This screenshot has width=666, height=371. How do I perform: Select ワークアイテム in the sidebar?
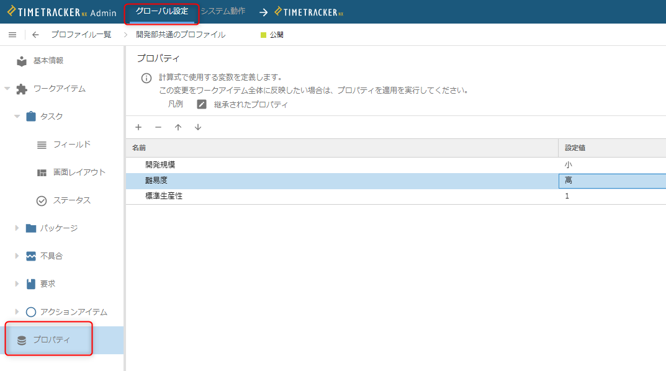pyautogui.click(x=60, y=89)
